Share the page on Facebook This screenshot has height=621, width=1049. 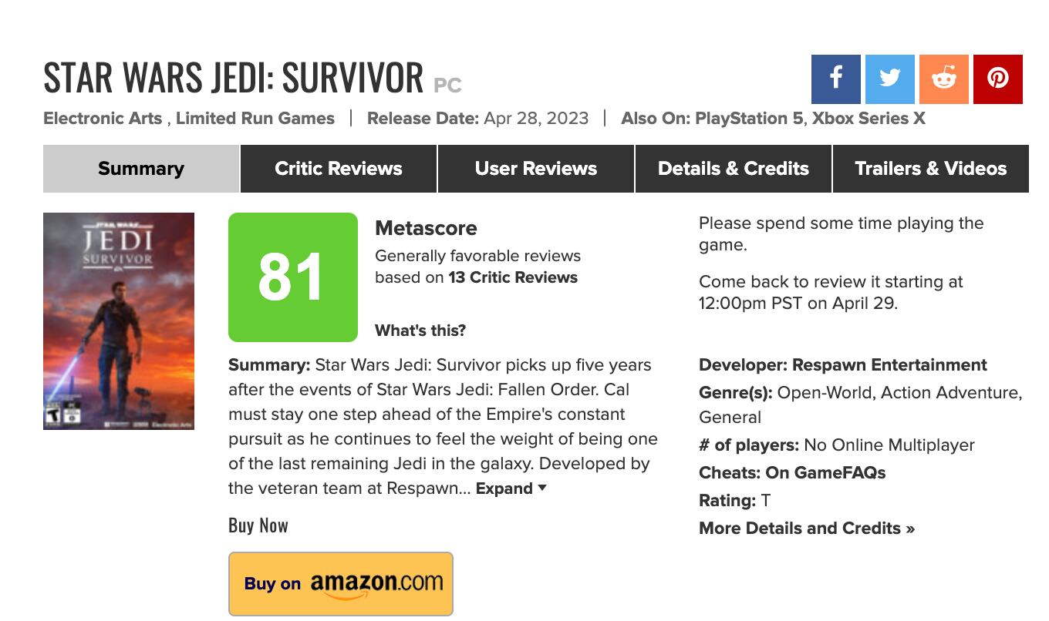pyautogui.click(x=835, y=79)
